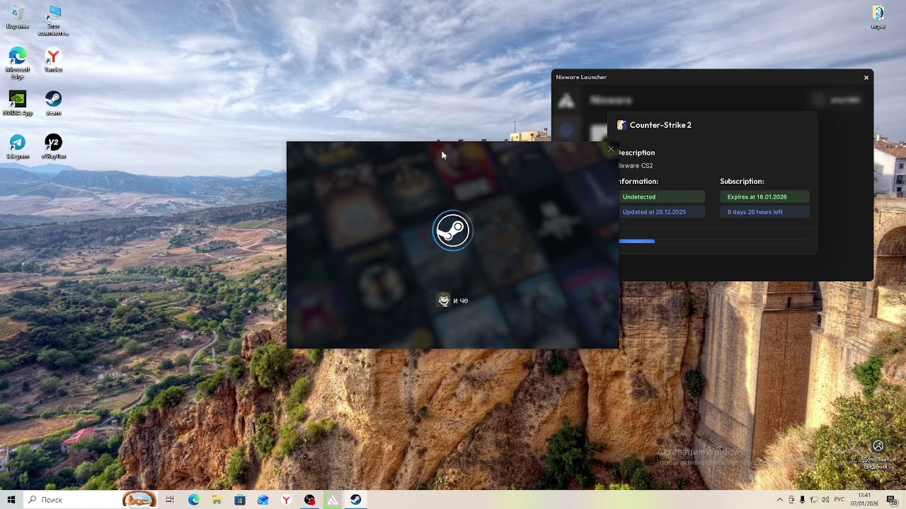The height and width of the screenshot is (509, 906).
Task: Click the microphone tray icon
Action: [803, 500]
